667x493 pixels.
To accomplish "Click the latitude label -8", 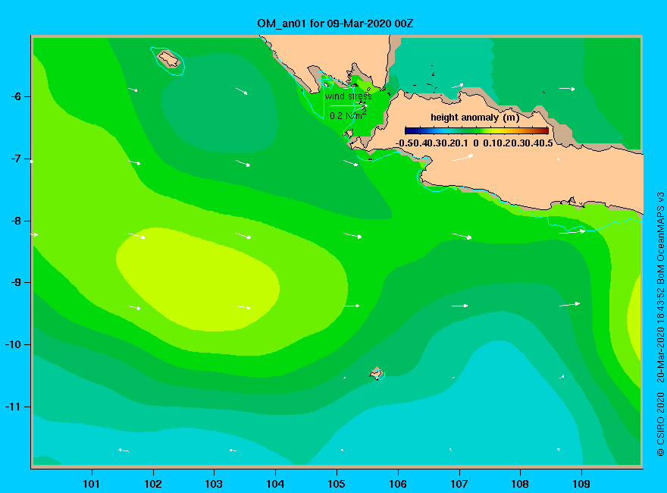I will pyautogui.click(x=16, y=221).
